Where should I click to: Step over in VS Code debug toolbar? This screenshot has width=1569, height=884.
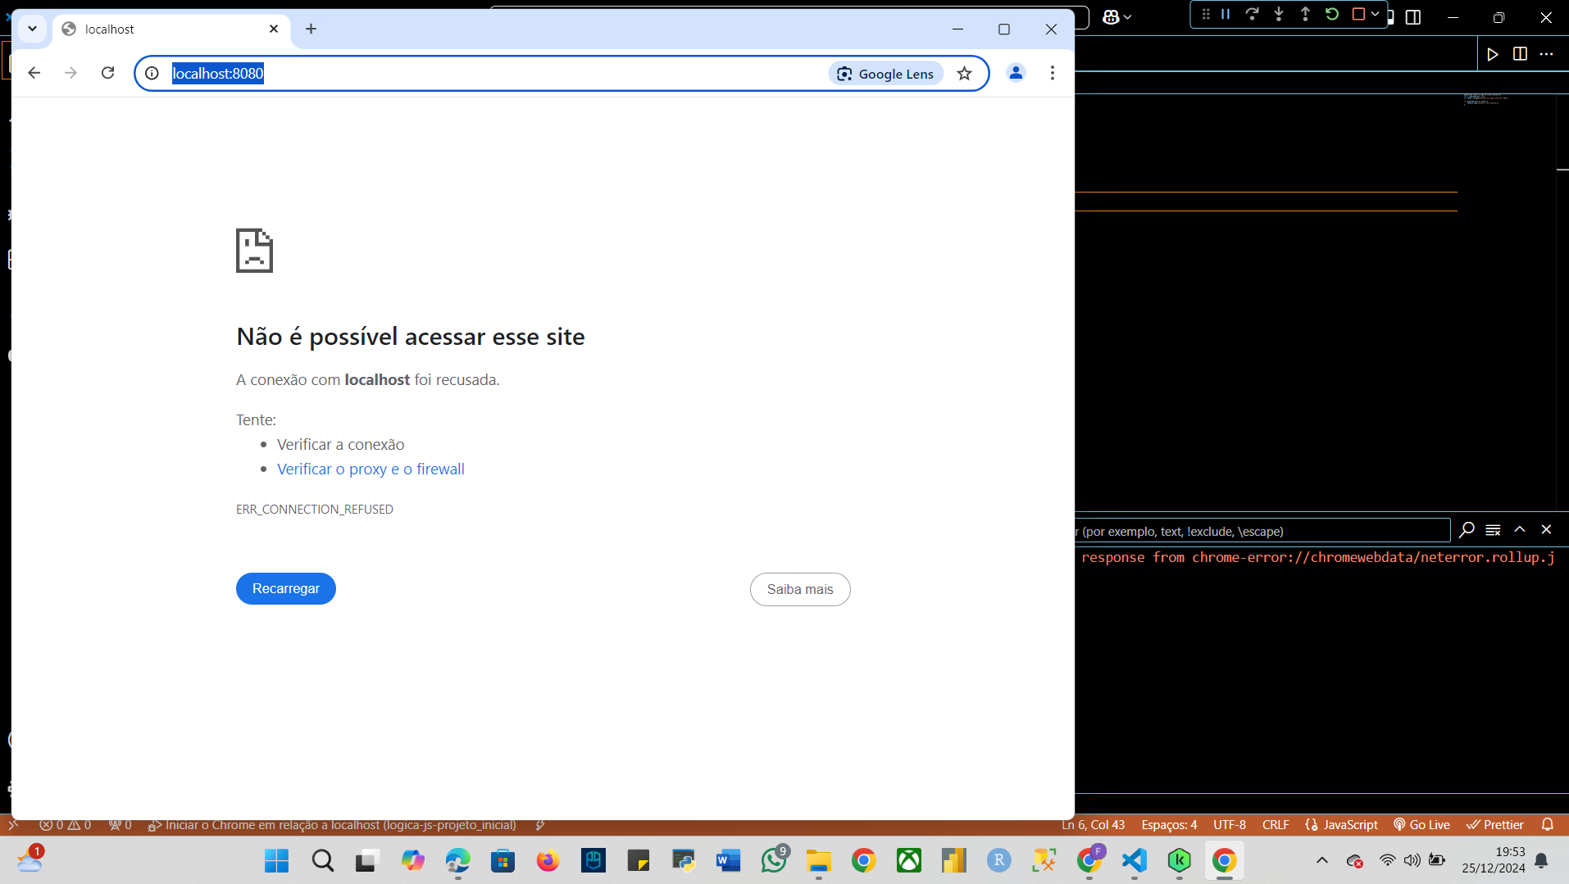(x=1252, y=14)
